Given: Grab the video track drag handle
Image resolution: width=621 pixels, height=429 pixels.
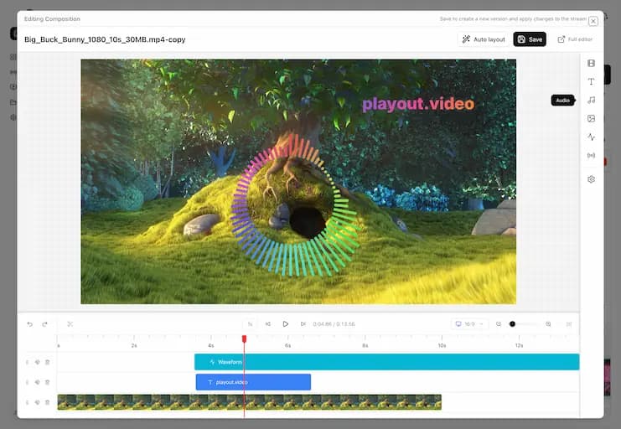Looking at the screenshot, I should pyautogui.click(x=28, y=402).
